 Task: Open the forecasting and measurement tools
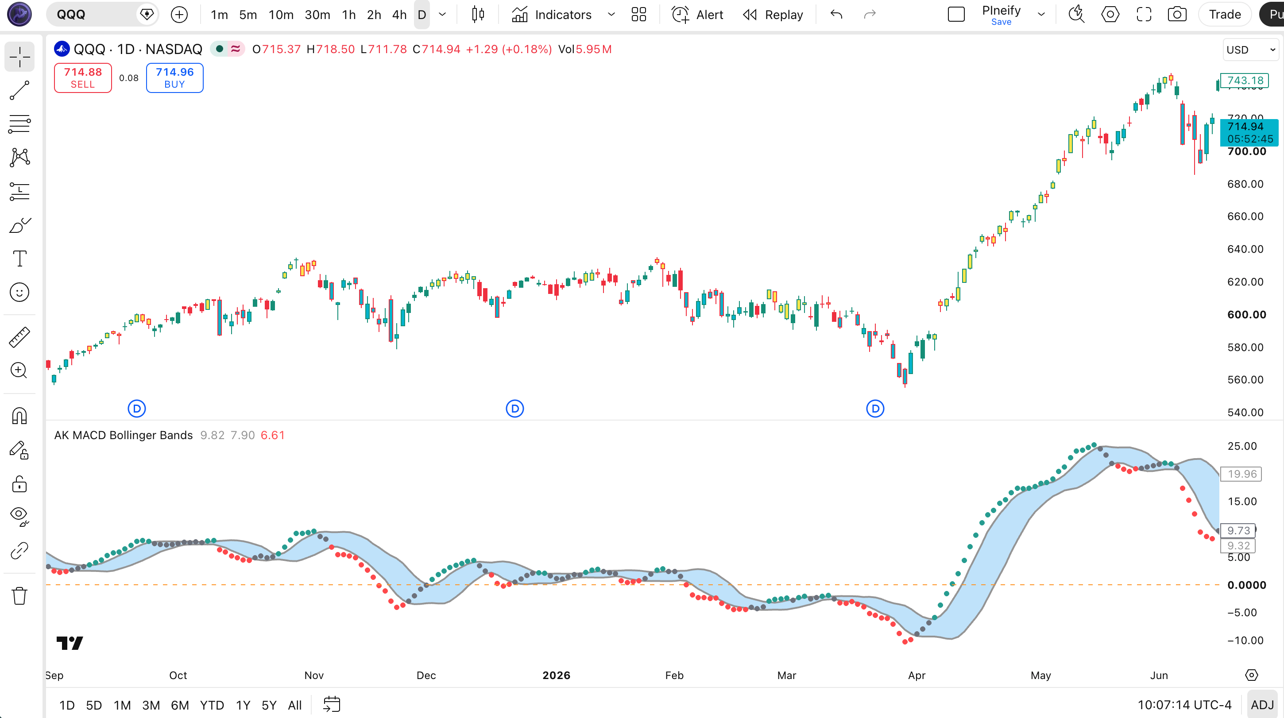19,191
